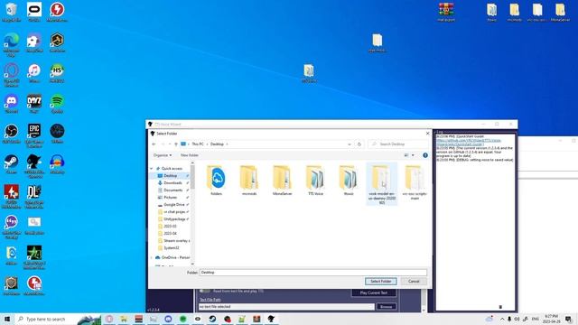Click the clock and date in taskbar
This screenshot has width=578, height=325.
(552, 319)
